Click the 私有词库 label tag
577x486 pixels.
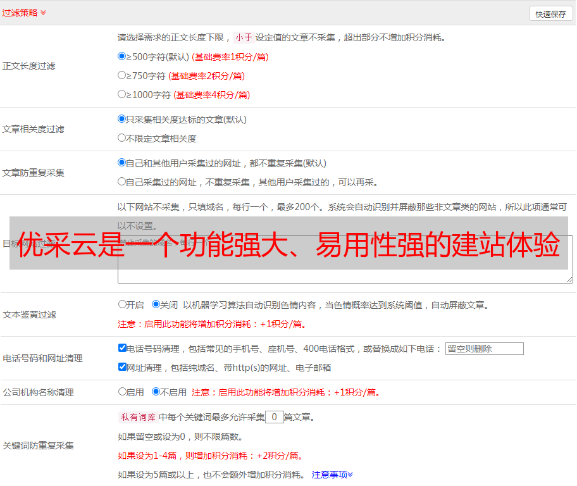click(137, 417)
